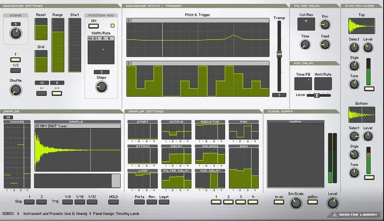This screenshot has width=384, height=221.
Task: Turn the Scene knob
Action: tap(15, 33)
